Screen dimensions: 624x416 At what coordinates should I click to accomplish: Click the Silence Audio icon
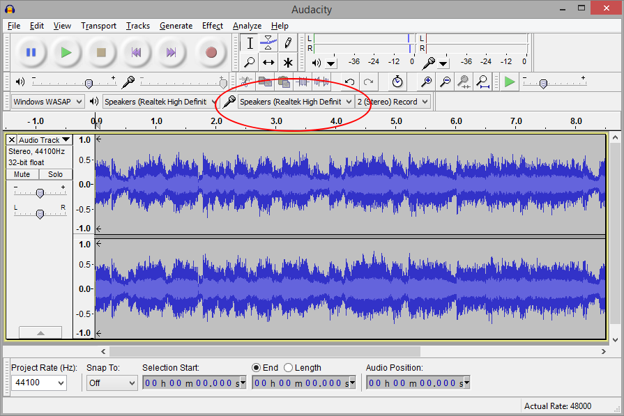321,82
